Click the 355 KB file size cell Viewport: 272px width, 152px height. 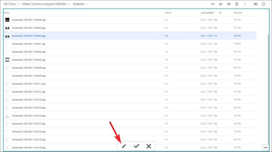[237, 68]
